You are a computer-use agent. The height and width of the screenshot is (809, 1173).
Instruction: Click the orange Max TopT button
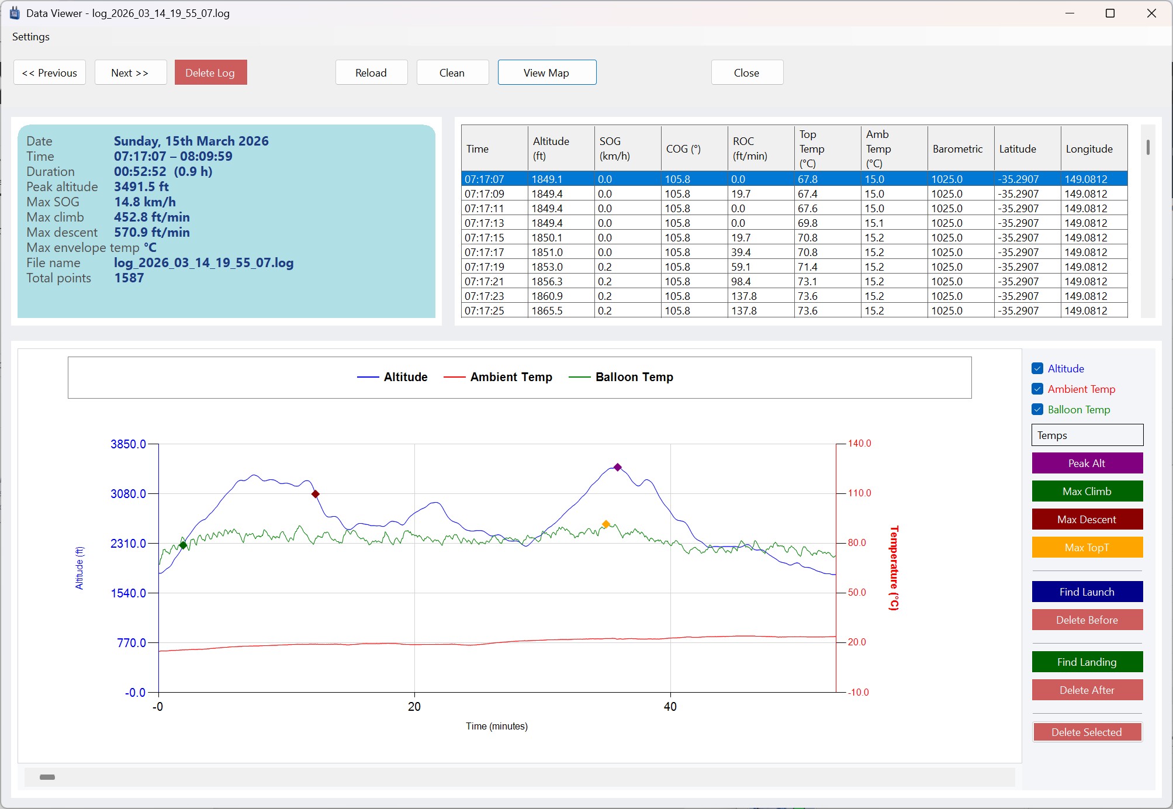[1087, 547]
